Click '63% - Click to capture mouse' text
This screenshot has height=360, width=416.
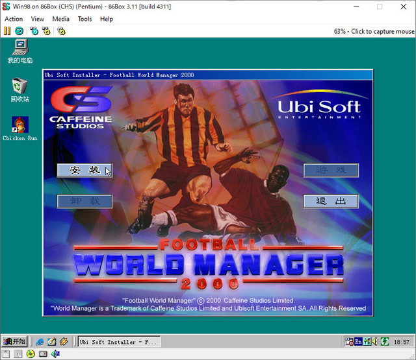tap(374, 31)
